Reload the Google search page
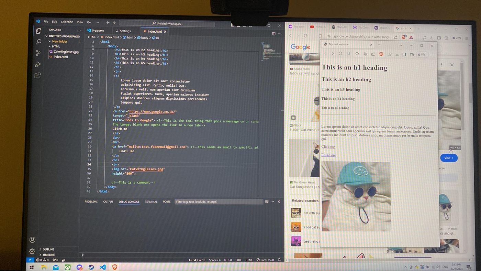 pos(305,36)
